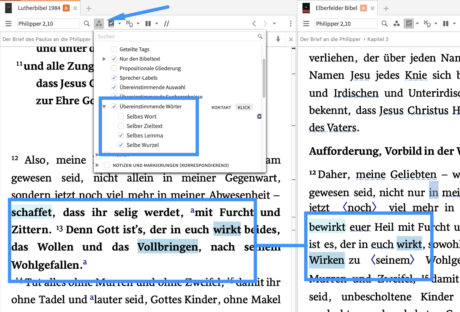Click the Kapitel 2 breadcrumb
The image size is (460, 312).
coord(378,39)
